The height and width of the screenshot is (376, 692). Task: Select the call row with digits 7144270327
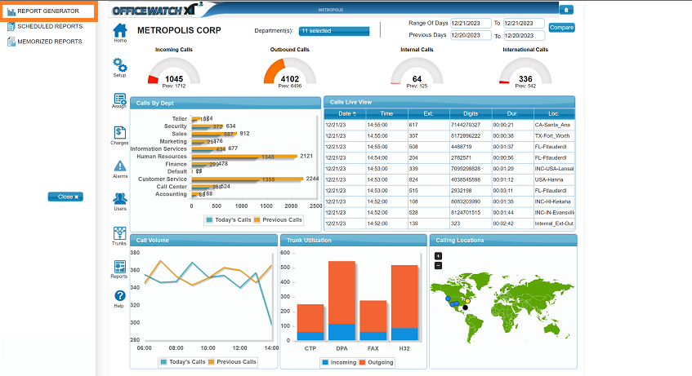pos(449,125)
